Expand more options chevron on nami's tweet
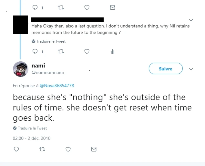The width and height of the screenshot is (205, 166). point(191,69)
